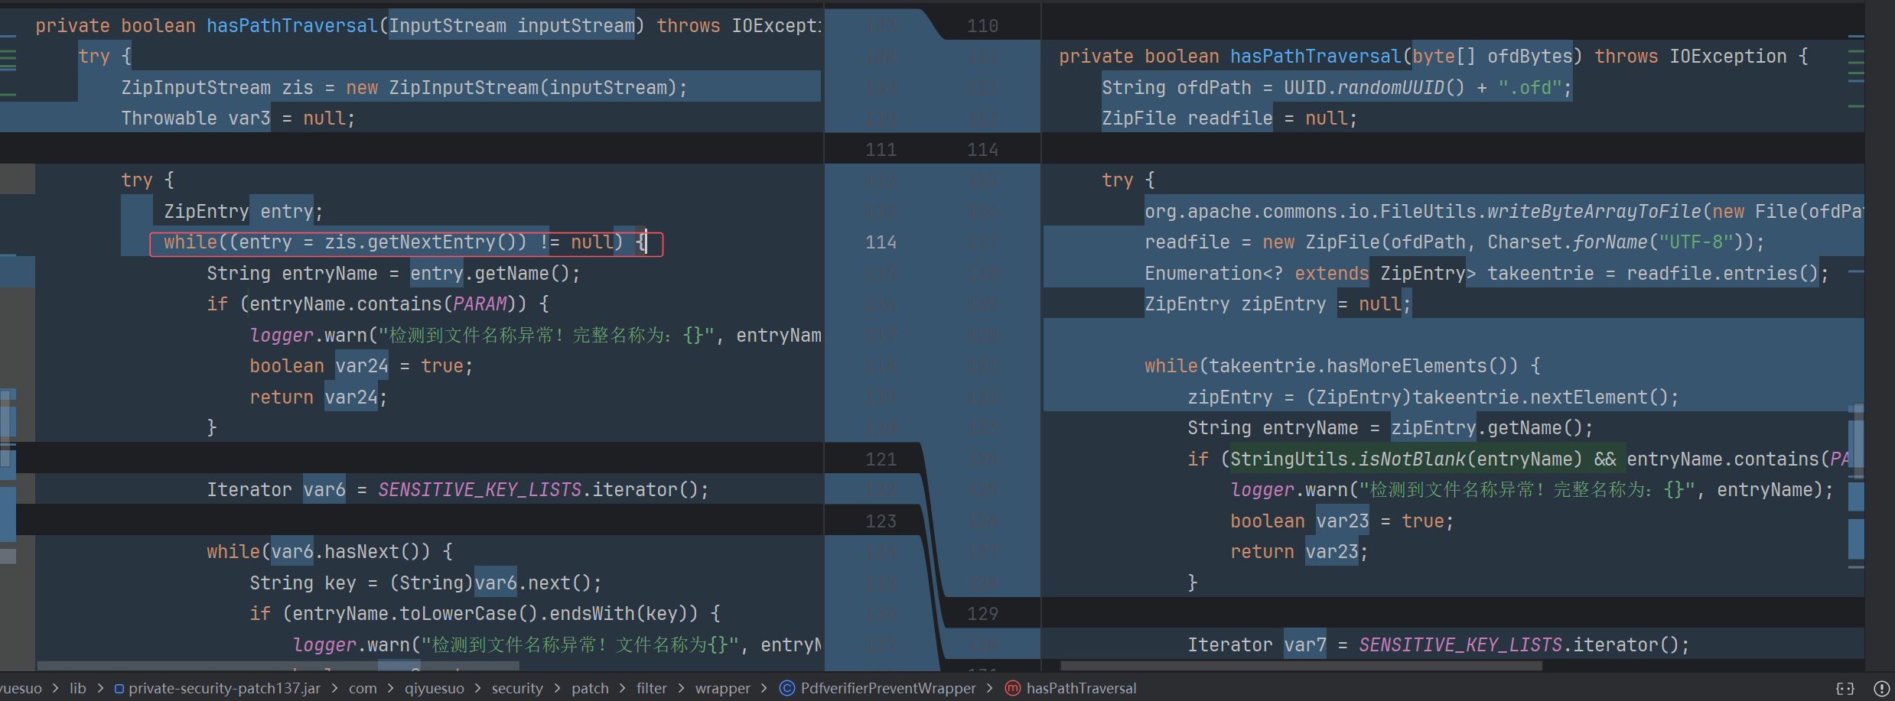Select the lib breadcrumb
Viewport: 1895px width, 701px height.
[78, 688]
